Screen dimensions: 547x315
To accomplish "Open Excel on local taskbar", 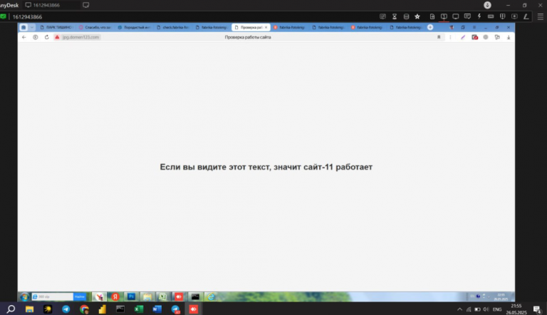I will [x=139, y=309].
